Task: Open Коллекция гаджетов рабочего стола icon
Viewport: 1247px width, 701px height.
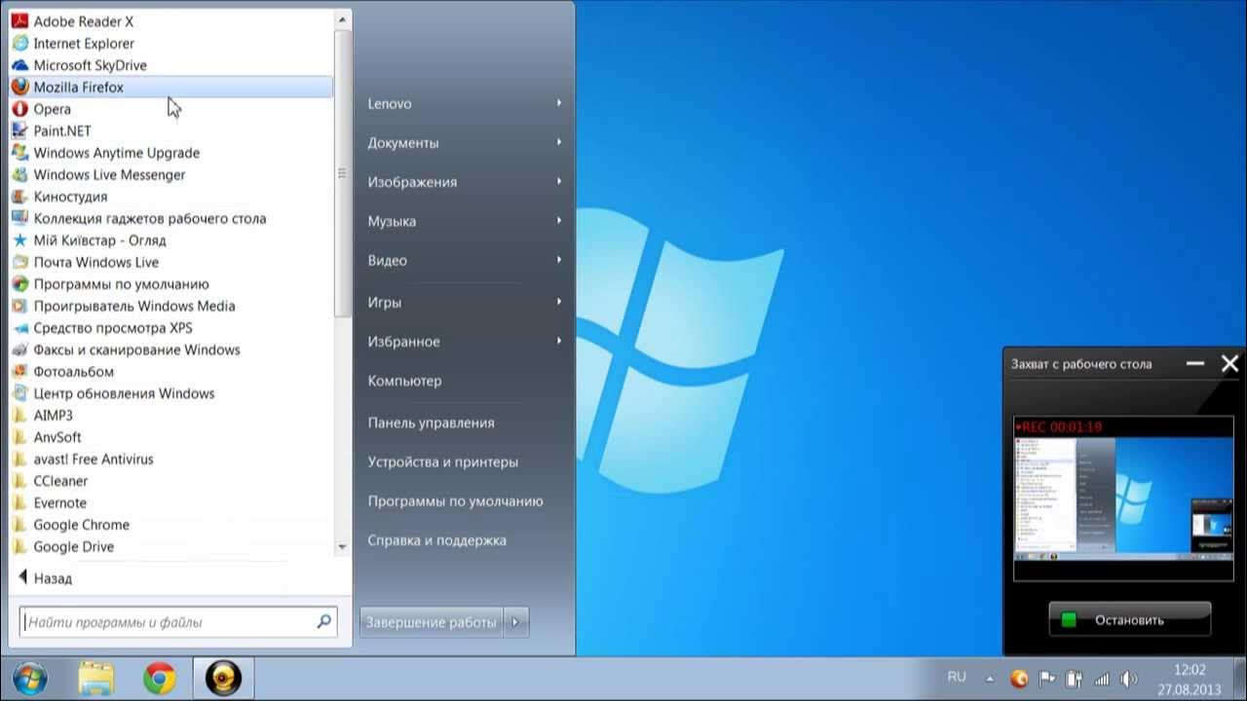Action: (x=19, y=218)
